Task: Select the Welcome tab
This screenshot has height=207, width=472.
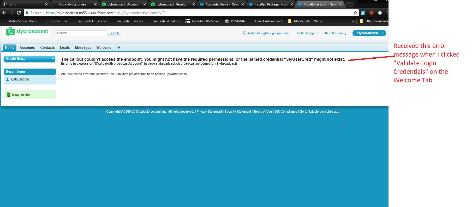Action: pos(104,47)
